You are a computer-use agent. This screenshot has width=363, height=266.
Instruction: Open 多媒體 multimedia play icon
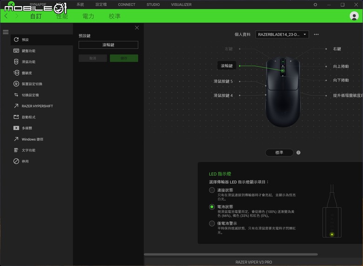click(x=16, y=128)
